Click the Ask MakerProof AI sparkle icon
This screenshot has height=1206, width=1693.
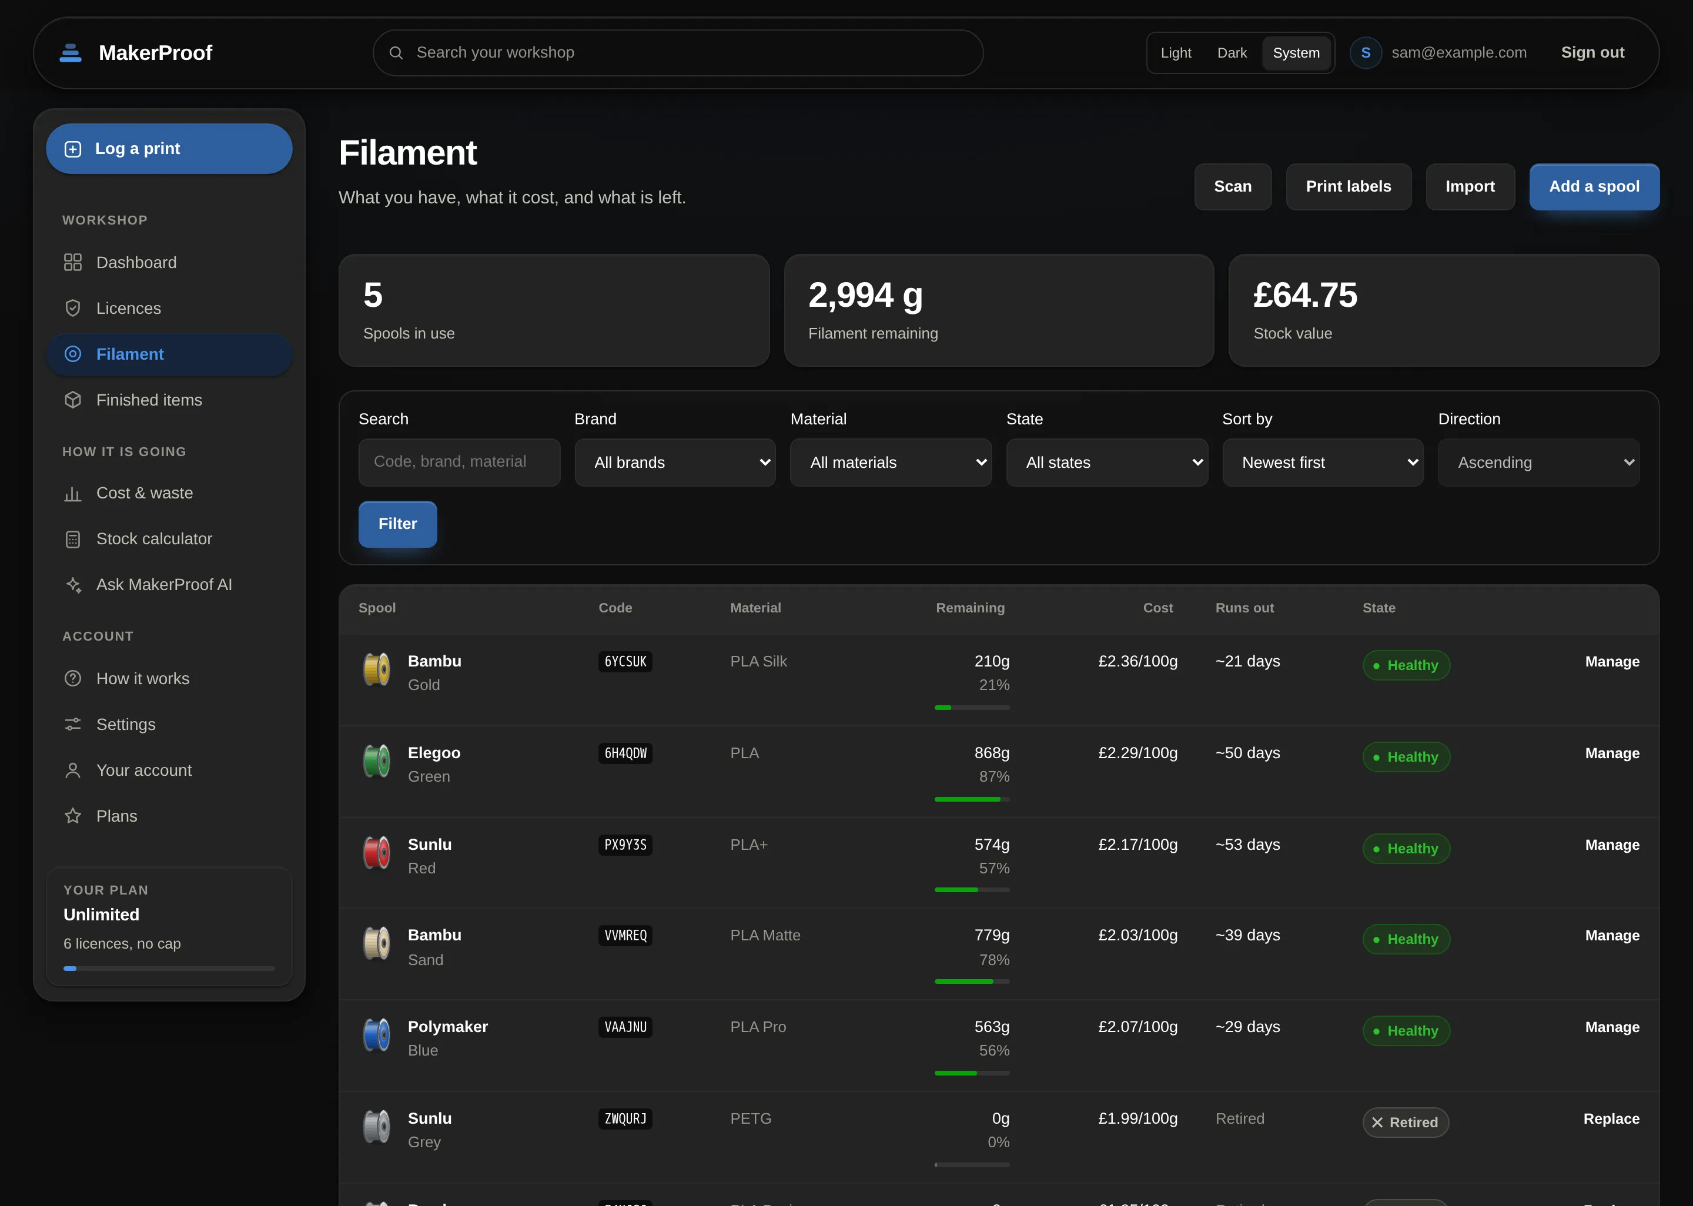pyautogui.click(x=73, y=584)
